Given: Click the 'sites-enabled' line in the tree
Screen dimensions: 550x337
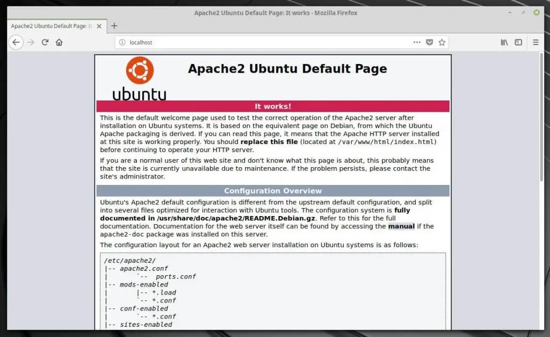Looking at the screenshot, I should (146, 325).
